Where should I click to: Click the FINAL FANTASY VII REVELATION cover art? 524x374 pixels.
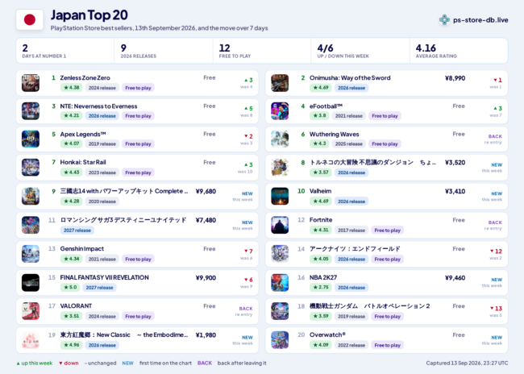coord(31,282)
